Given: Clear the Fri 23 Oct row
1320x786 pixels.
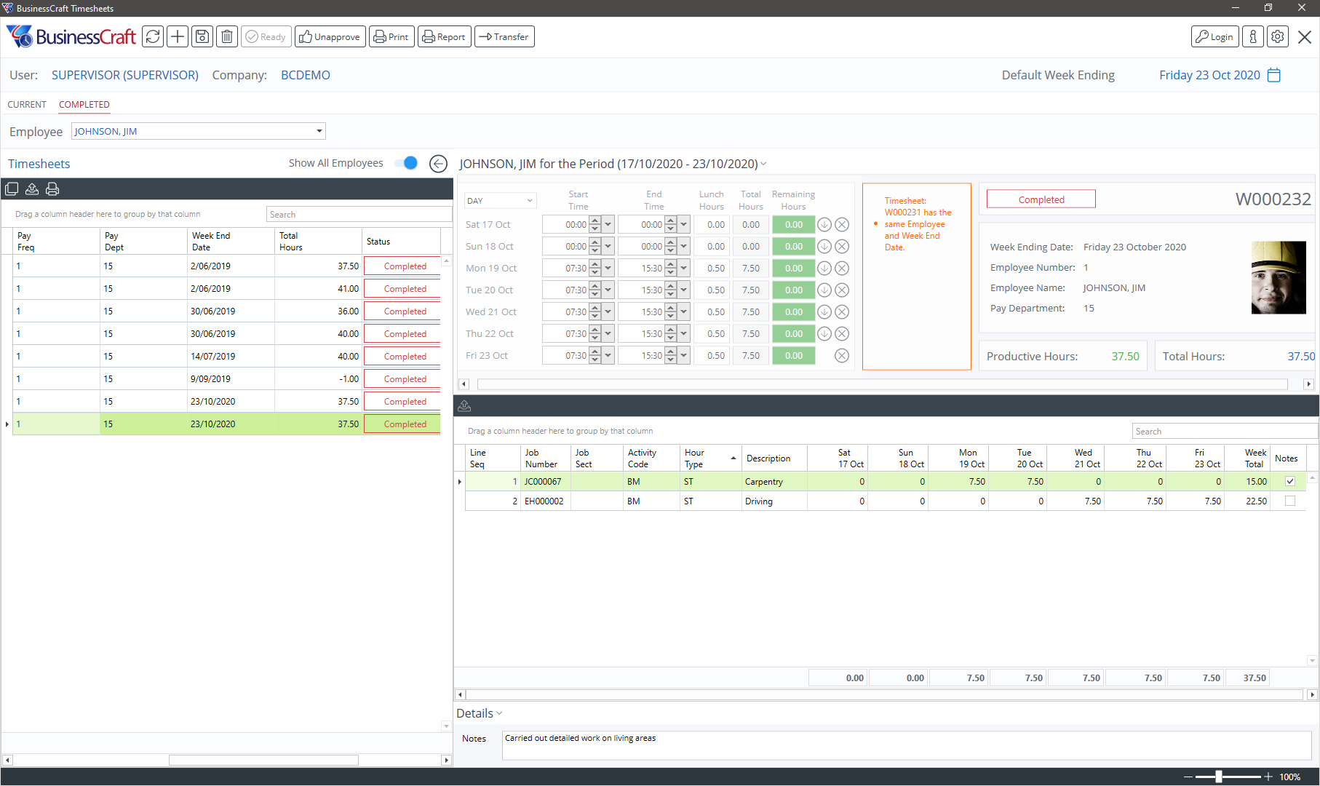Looking at the screenshot, I should pos(842,356).
